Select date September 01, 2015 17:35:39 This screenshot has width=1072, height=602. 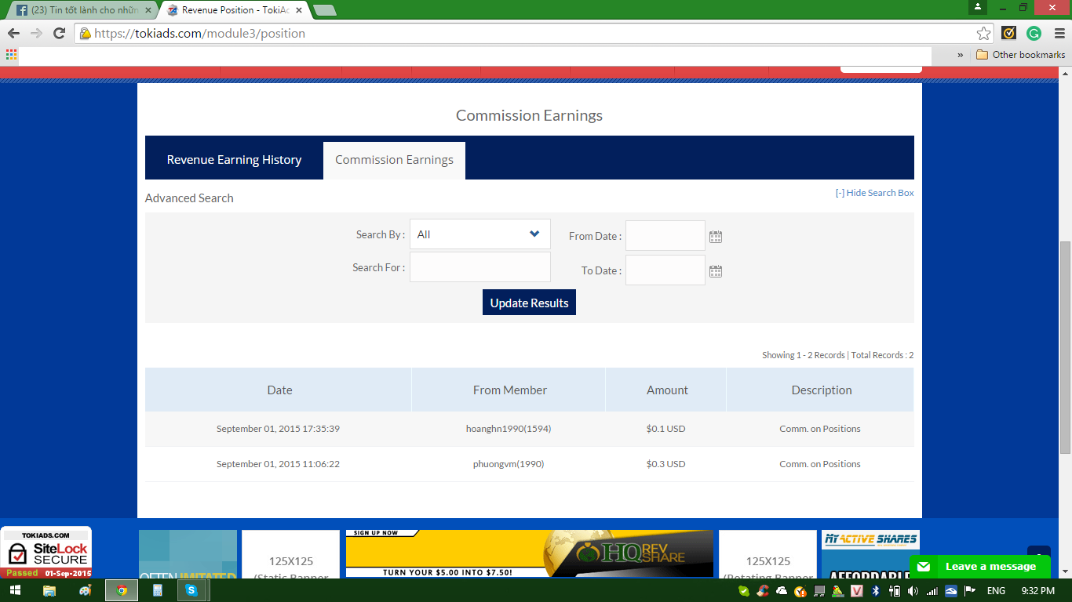(x=278, y=429)
